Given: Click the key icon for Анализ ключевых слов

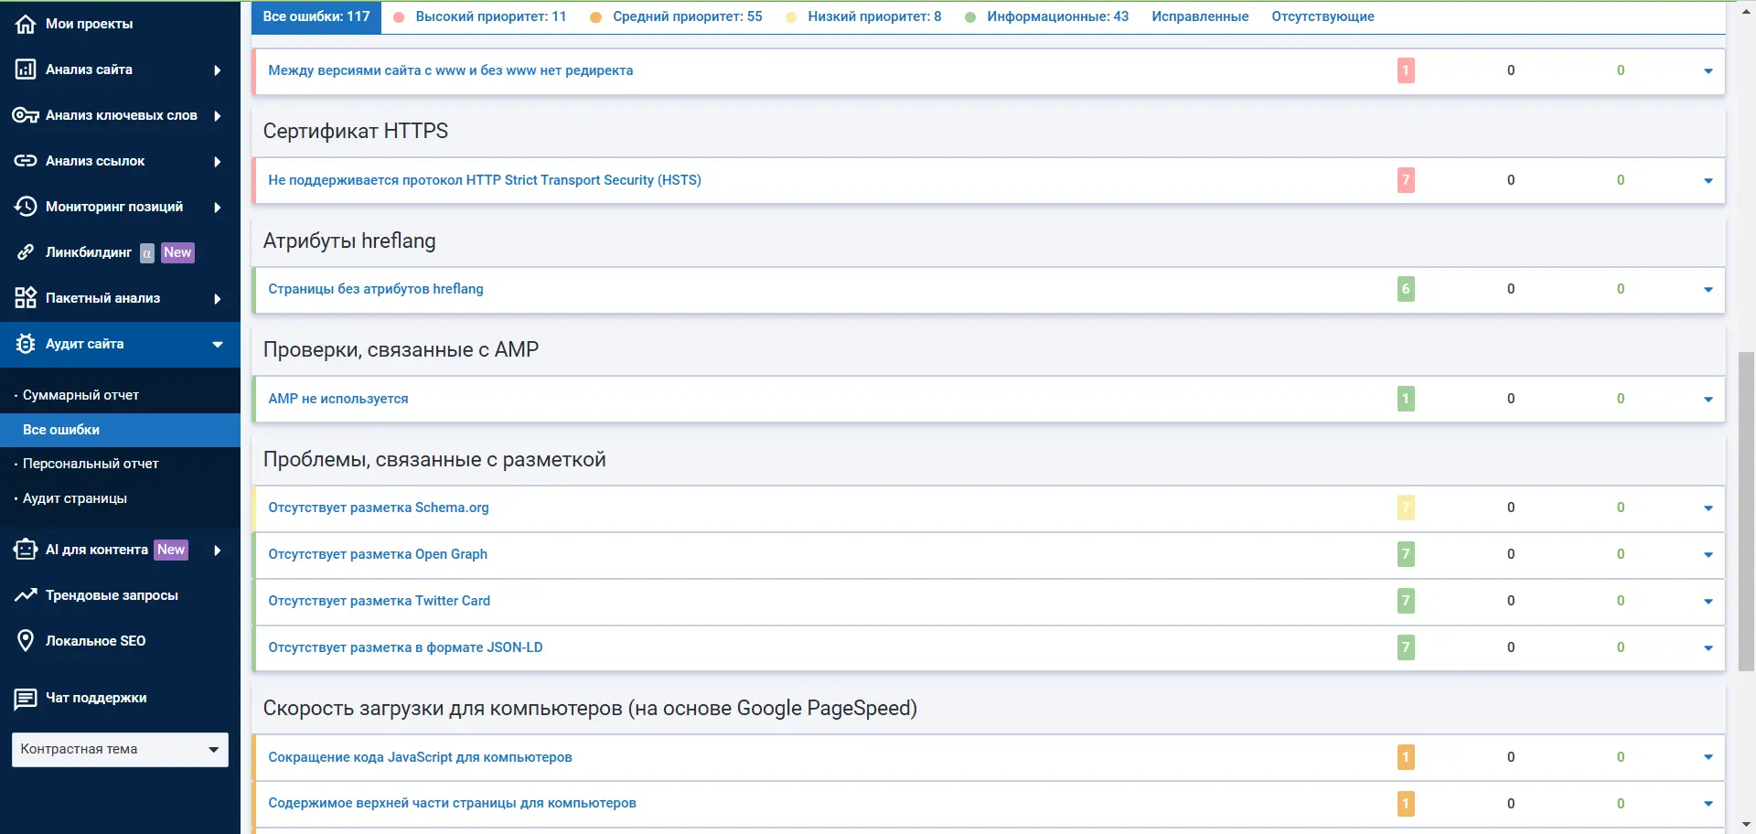Looking at the screenshot, I should pos(26,115).
